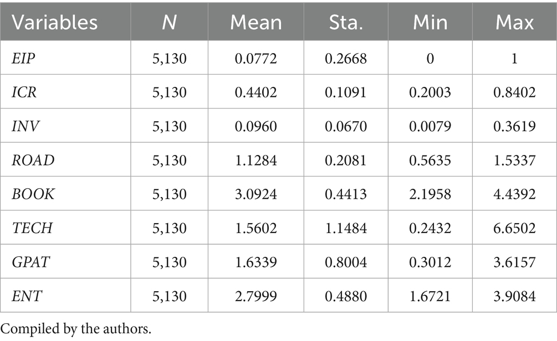Click the mean value 2.7999

(x=255, y=297)
